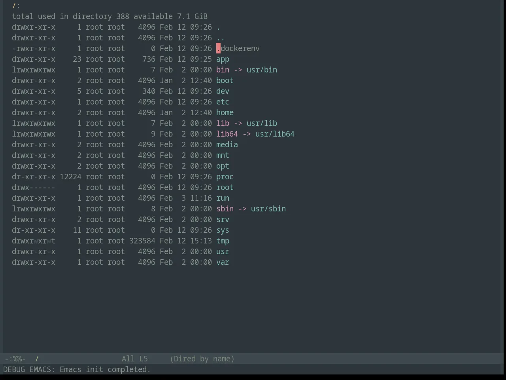The width and height of the screenshot is (506, 380).
Task: Click the 'Feb 12 15:13' timestamp
Action: tap(186, 241)
